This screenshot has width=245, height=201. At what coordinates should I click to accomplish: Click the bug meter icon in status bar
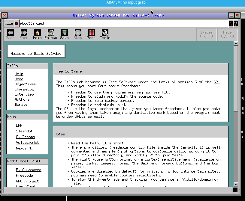coord(235,190)
